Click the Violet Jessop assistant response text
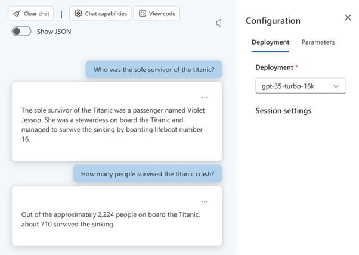 coord(113,125)
